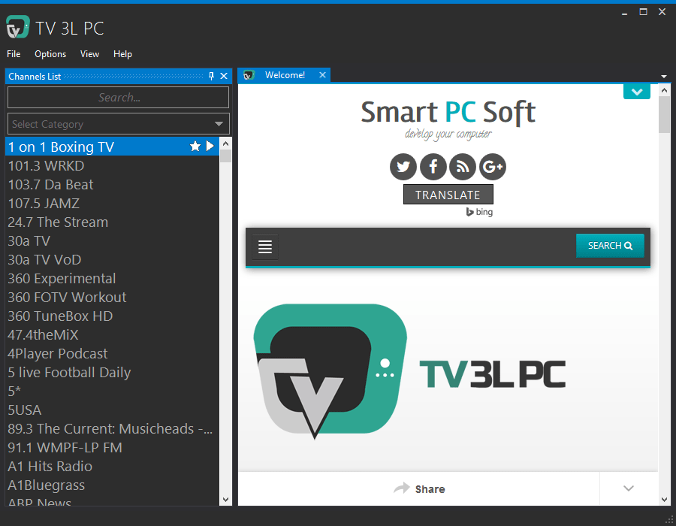Image resolution: width=676 pixels, height=526 pixels.
Task: Select channel A1 Hits Radio
Action: (x=112, y=466)
